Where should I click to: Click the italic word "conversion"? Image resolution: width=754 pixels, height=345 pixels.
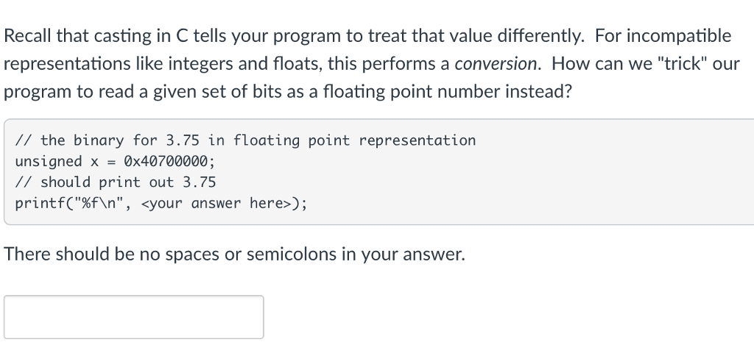pos(496,63)
